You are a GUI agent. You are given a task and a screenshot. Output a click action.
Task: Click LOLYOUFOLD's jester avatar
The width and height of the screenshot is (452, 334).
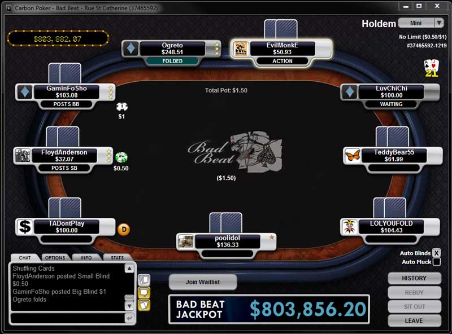(x=350, y=227)
